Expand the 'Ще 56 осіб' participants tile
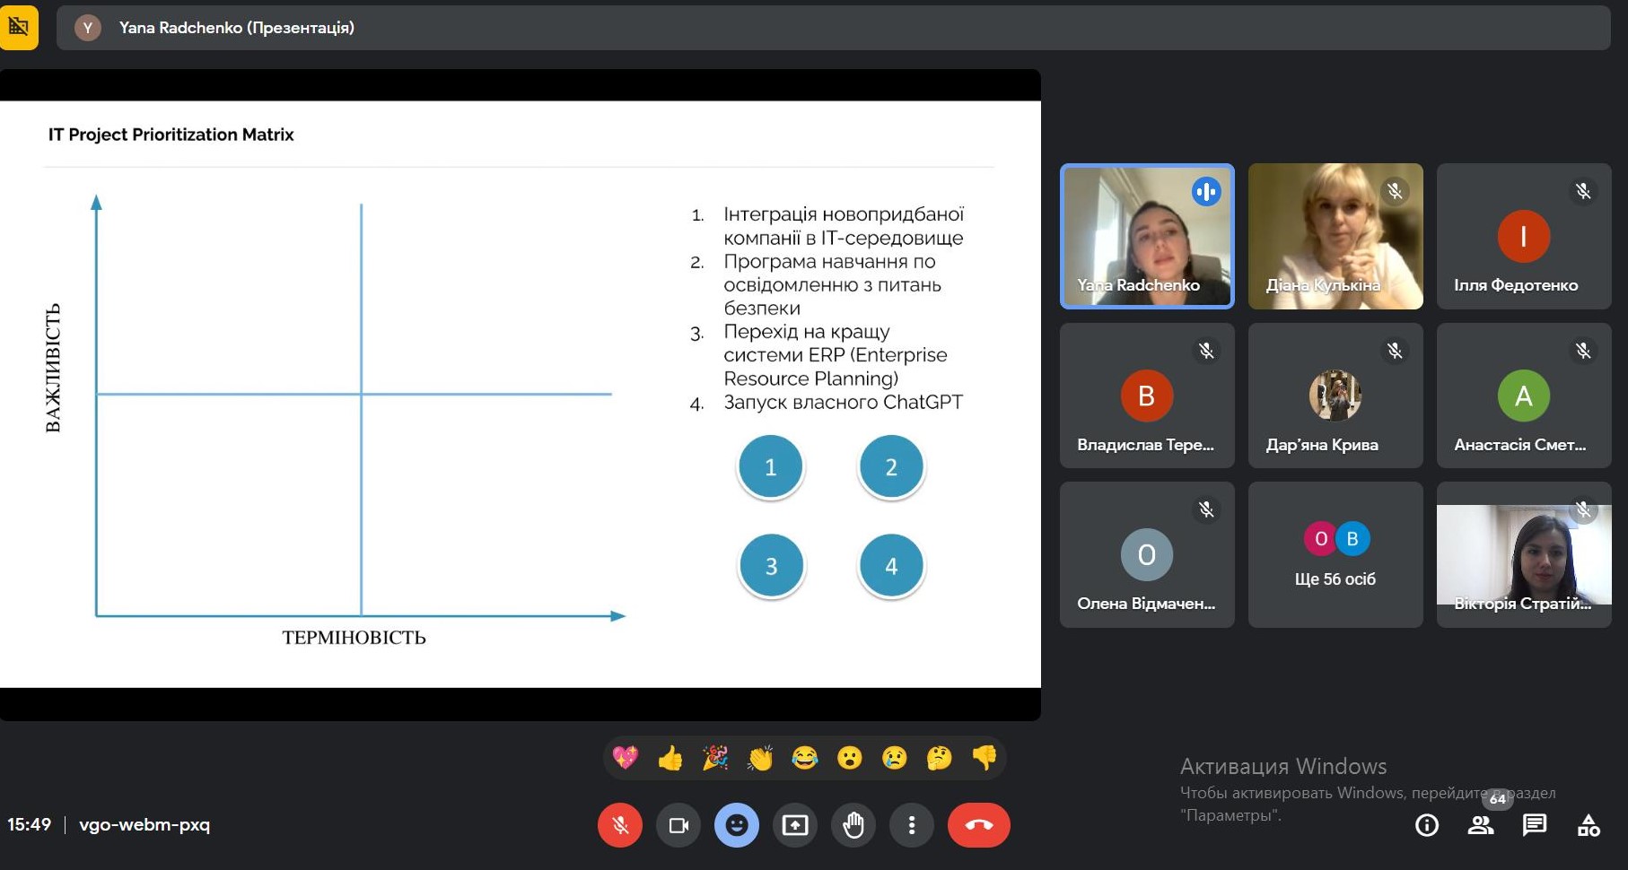Viewport: 1628px width, 870px height. (1335, 554)
